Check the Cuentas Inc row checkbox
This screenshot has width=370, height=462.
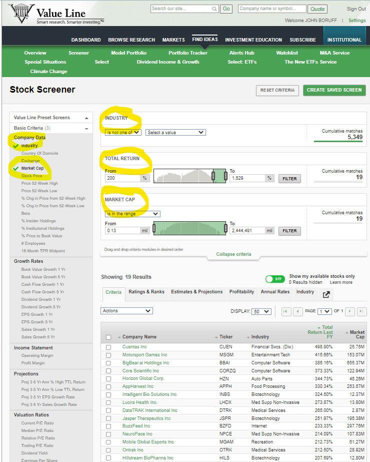click(x=108, y=347)
